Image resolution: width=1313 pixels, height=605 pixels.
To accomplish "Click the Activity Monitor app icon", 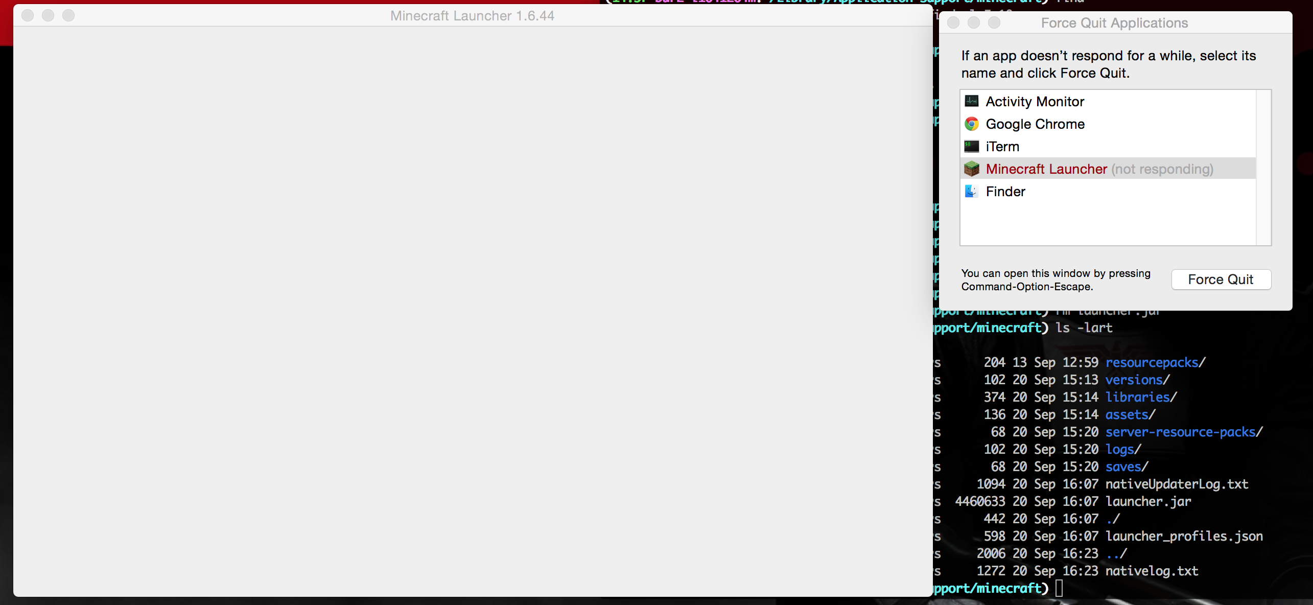I will 971,101.
